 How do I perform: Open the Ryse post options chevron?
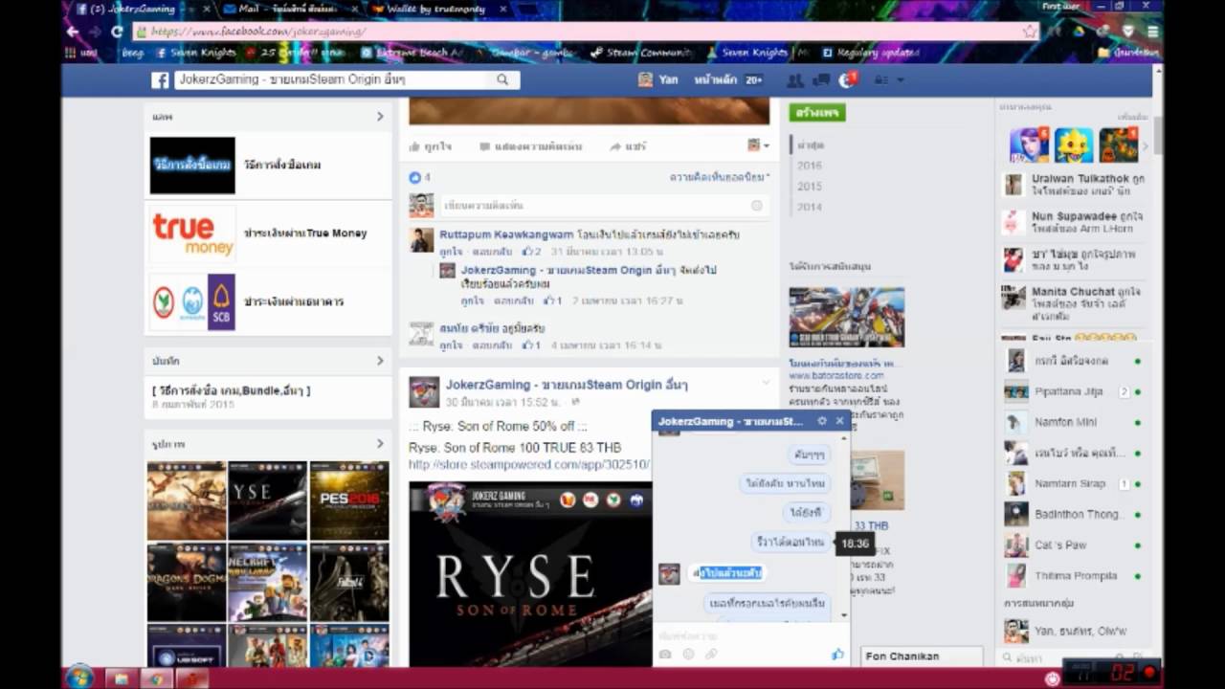765,383
